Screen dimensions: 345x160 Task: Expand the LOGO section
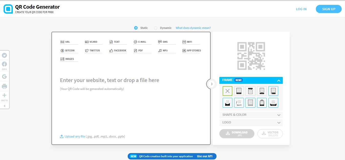pyautogui.click(x=251, y=122)
